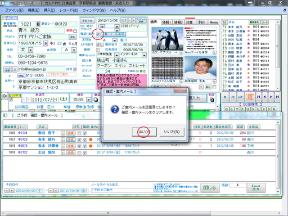Go to previous customer record
This screenshot has height=216, width=288.
tap(265, 97)
